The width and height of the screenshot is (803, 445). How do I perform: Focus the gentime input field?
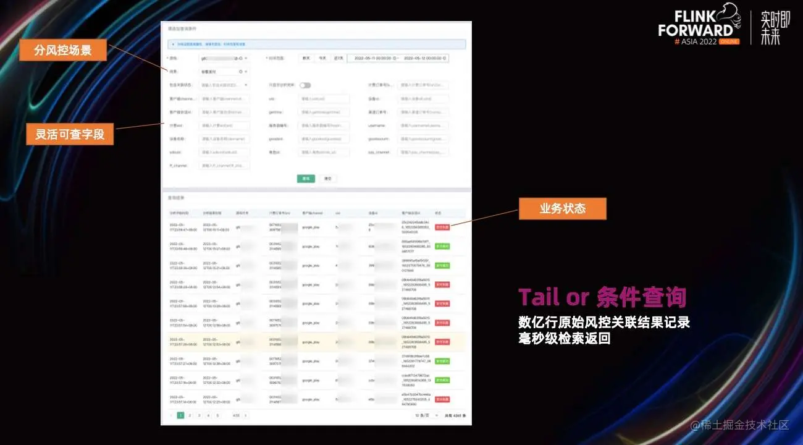click(324, 112)
